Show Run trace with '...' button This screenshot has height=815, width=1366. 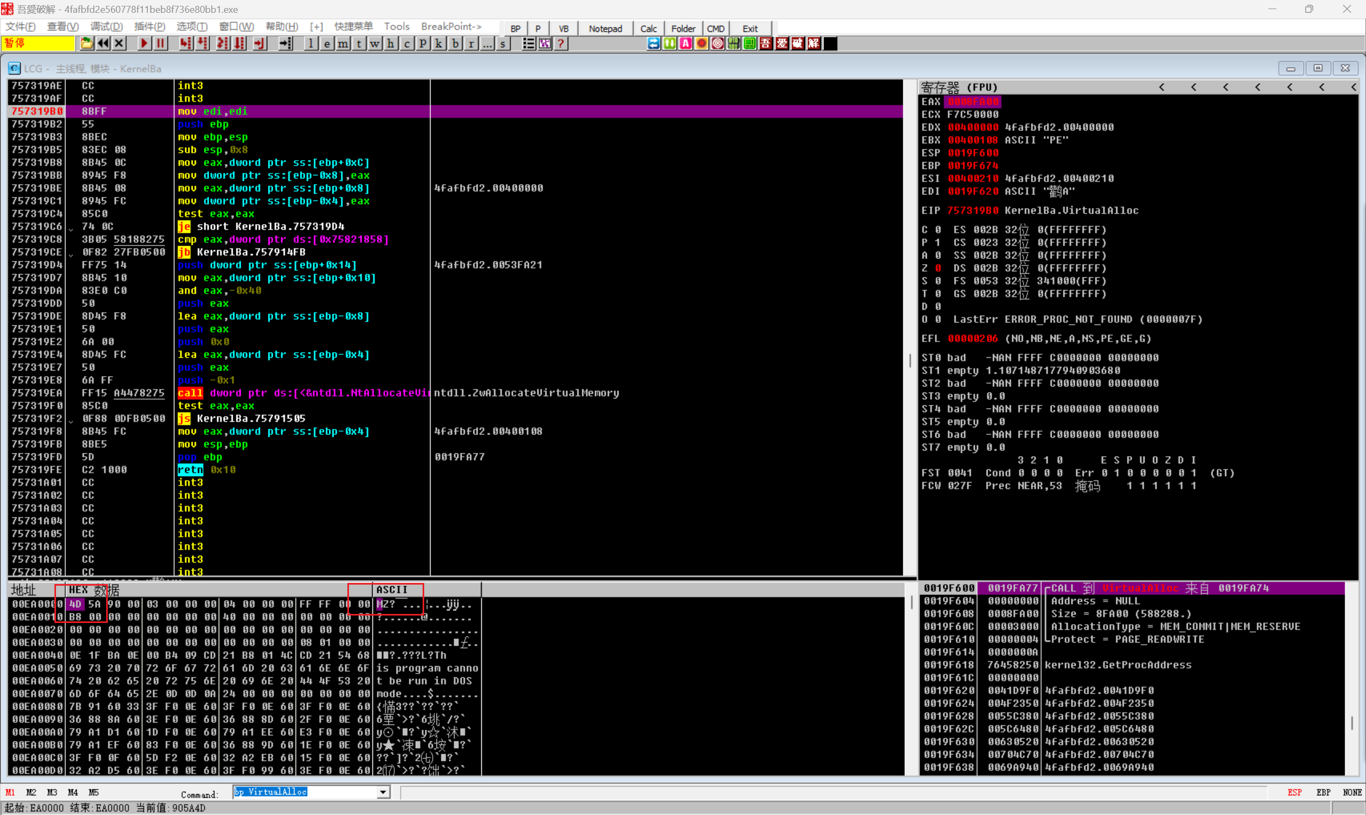coord(487,43)
